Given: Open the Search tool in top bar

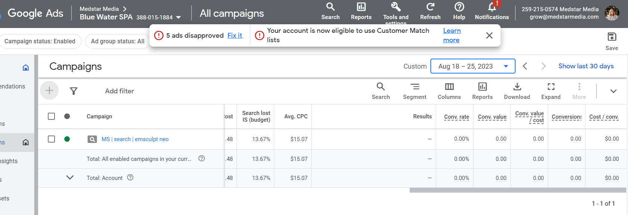Looking at the screenshot, I should click(330, 11).
